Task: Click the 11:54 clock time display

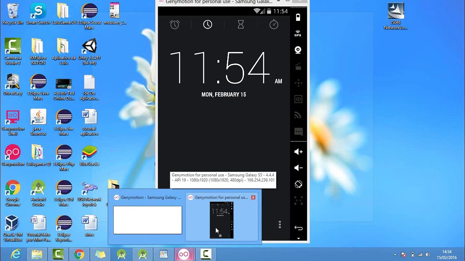Action: point(219,68)
